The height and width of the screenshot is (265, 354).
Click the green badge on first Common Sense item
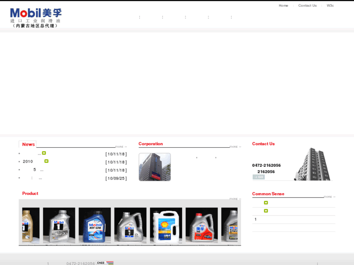point(266,203)
